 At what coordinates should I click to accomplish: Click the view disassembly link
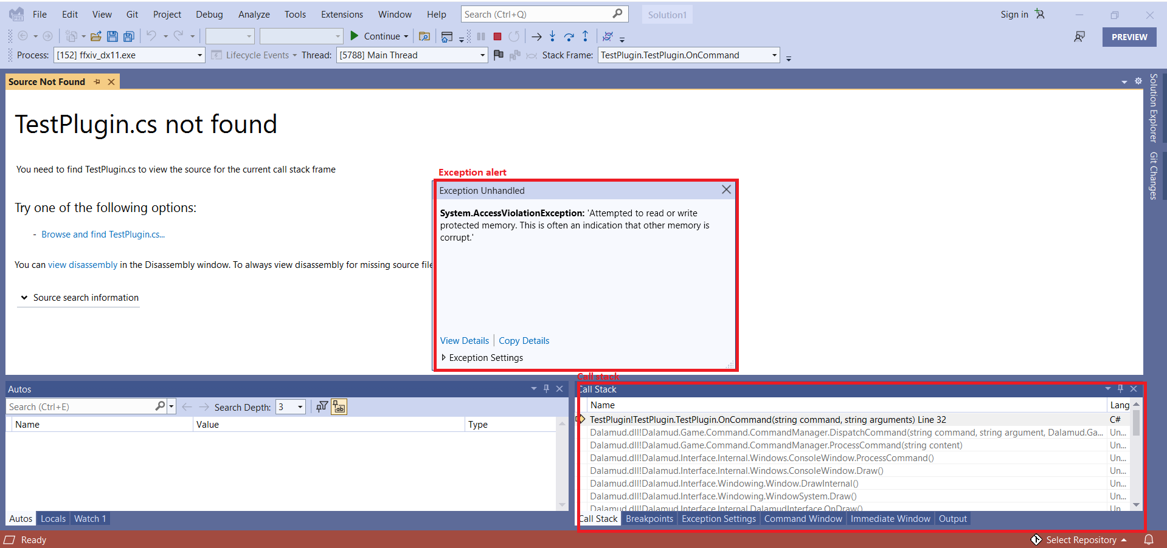[x=83, y=265]
